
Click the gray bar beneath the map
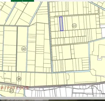click(52, 98)
